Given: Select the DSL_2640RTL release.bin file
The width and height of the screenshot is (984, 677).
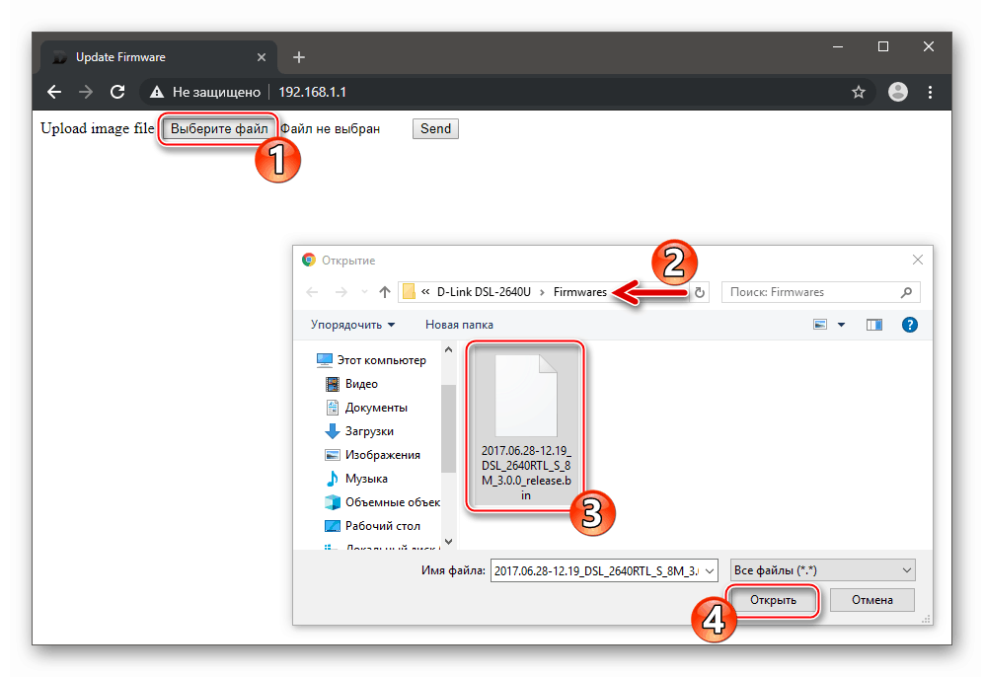Looking at the screenshot, I should [x=526, y=426].
